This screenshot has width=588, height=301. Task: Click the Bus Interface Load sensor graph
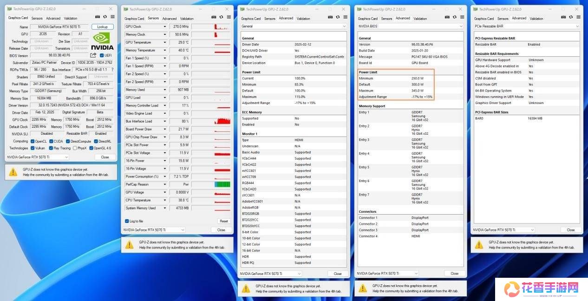coord(211,121)
